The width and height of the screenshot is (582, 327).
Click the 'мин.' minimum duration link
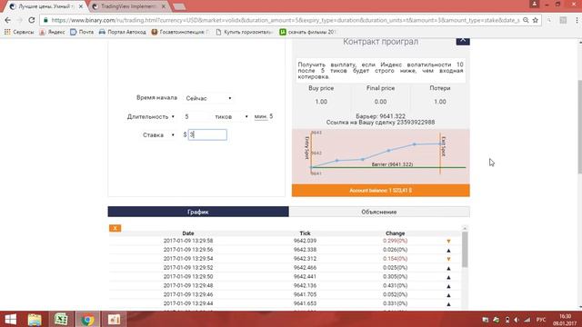pyautogui.click(x=261, y=116)
